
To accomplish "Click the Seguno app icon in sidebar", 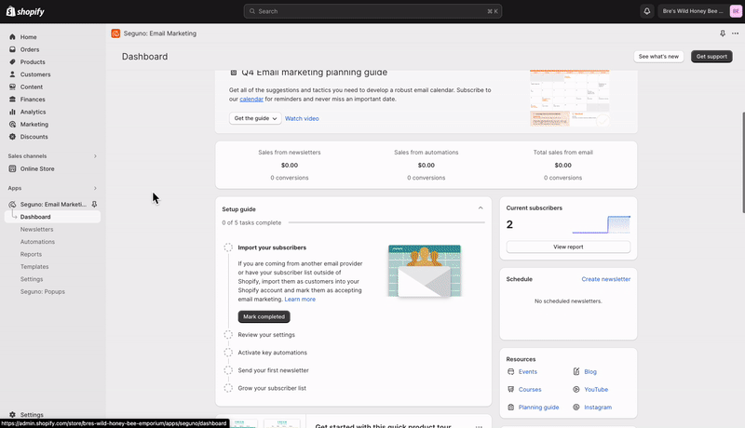I will click(x=12, y=204).
